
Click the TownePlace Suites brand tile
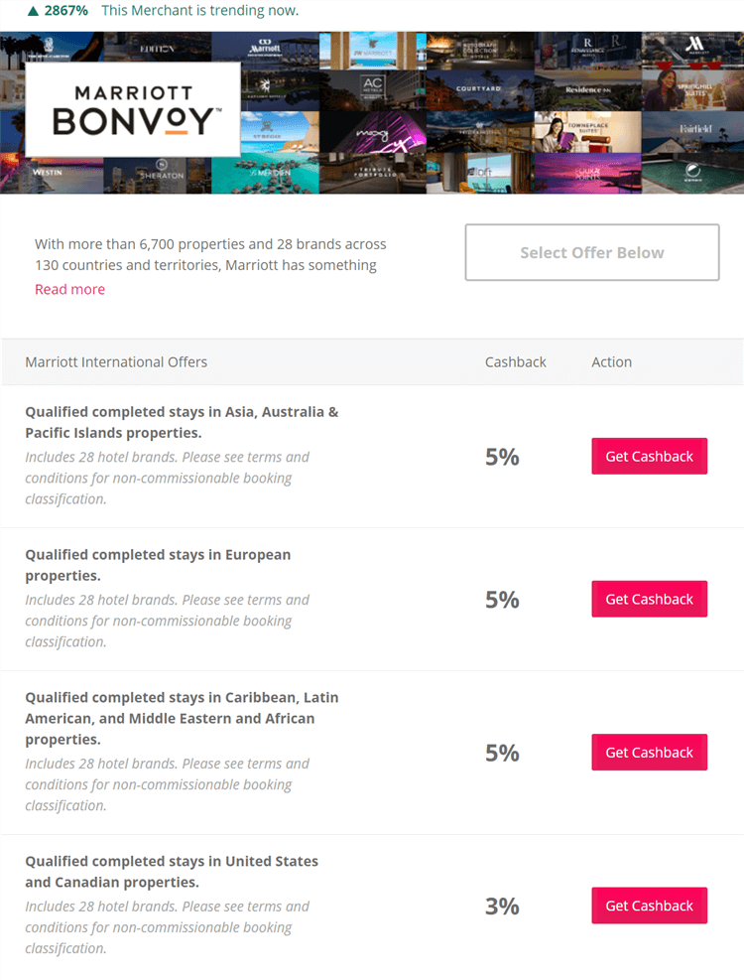(x=587, y=131)
